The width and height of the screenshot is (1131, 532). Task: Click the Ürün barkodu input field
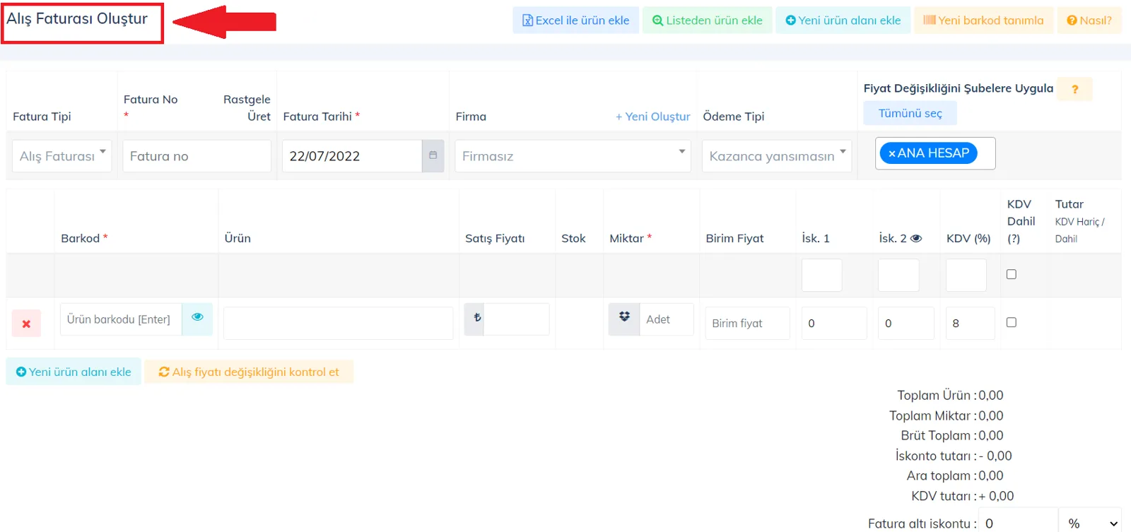[x=121, y=319]
